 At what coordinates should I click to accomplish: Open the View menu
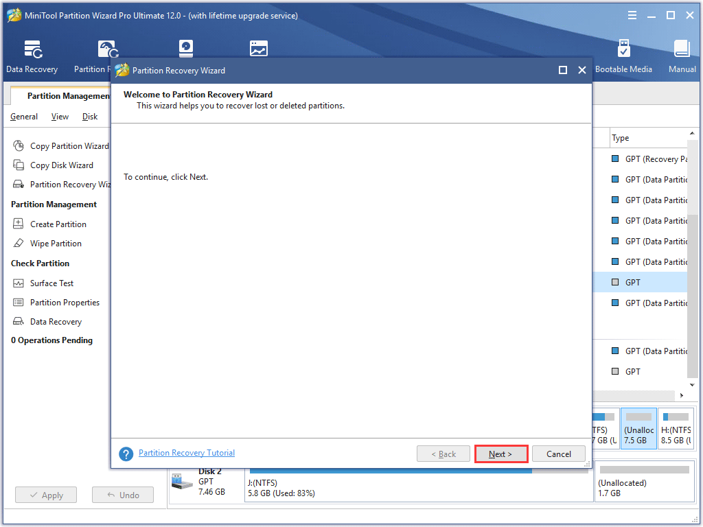pyautogui.click(x=60, y=117)
